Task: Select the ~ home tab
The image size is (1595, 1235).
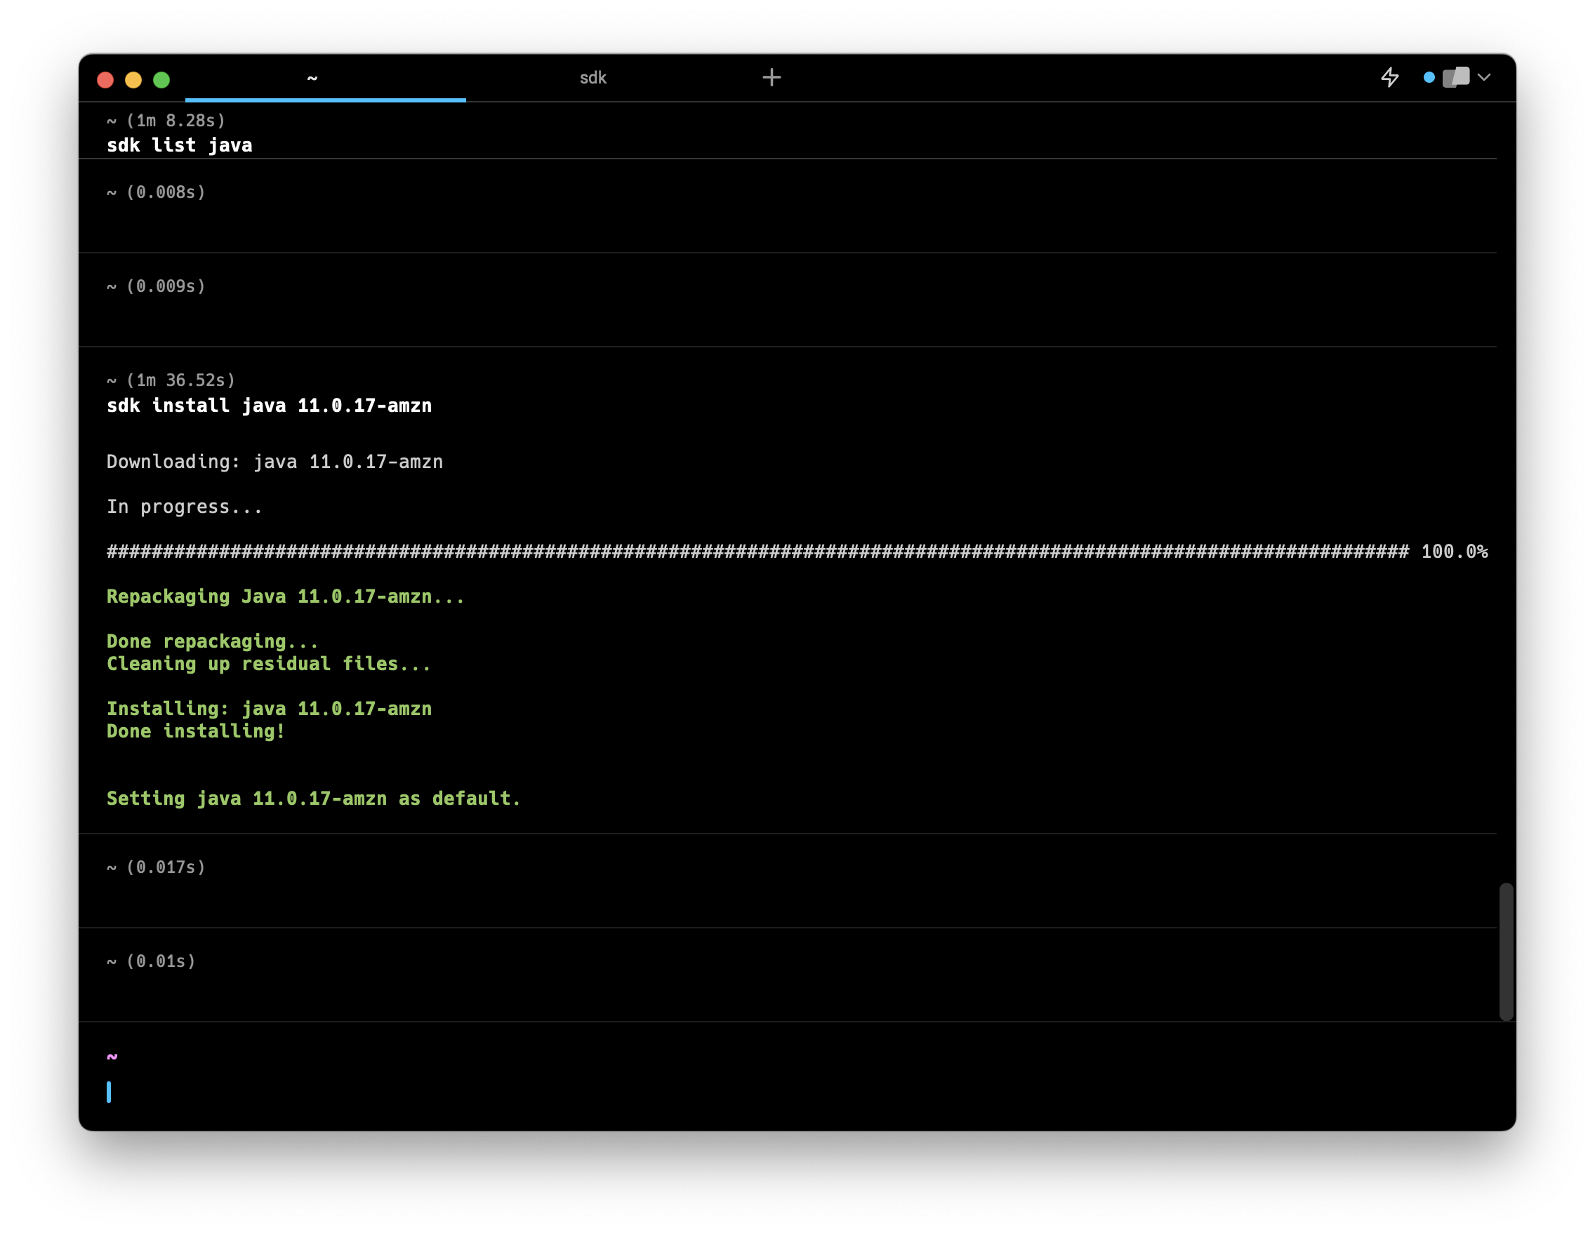Action: coord(312,77)
